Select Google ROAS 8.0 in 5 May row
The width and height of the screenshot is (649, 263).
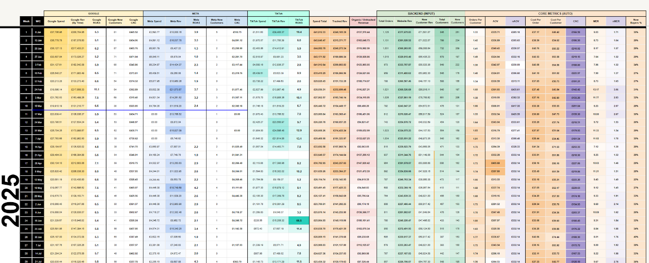coord(97,171)
